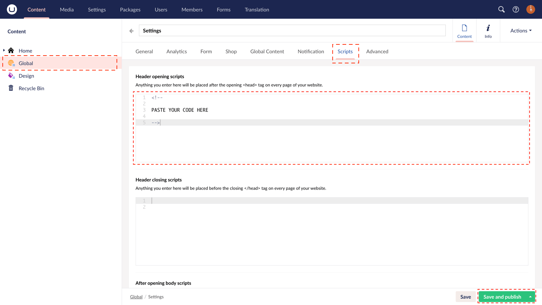
Task: Open the Recycle Bin trash icon
Action: click(x=11, y=88)
